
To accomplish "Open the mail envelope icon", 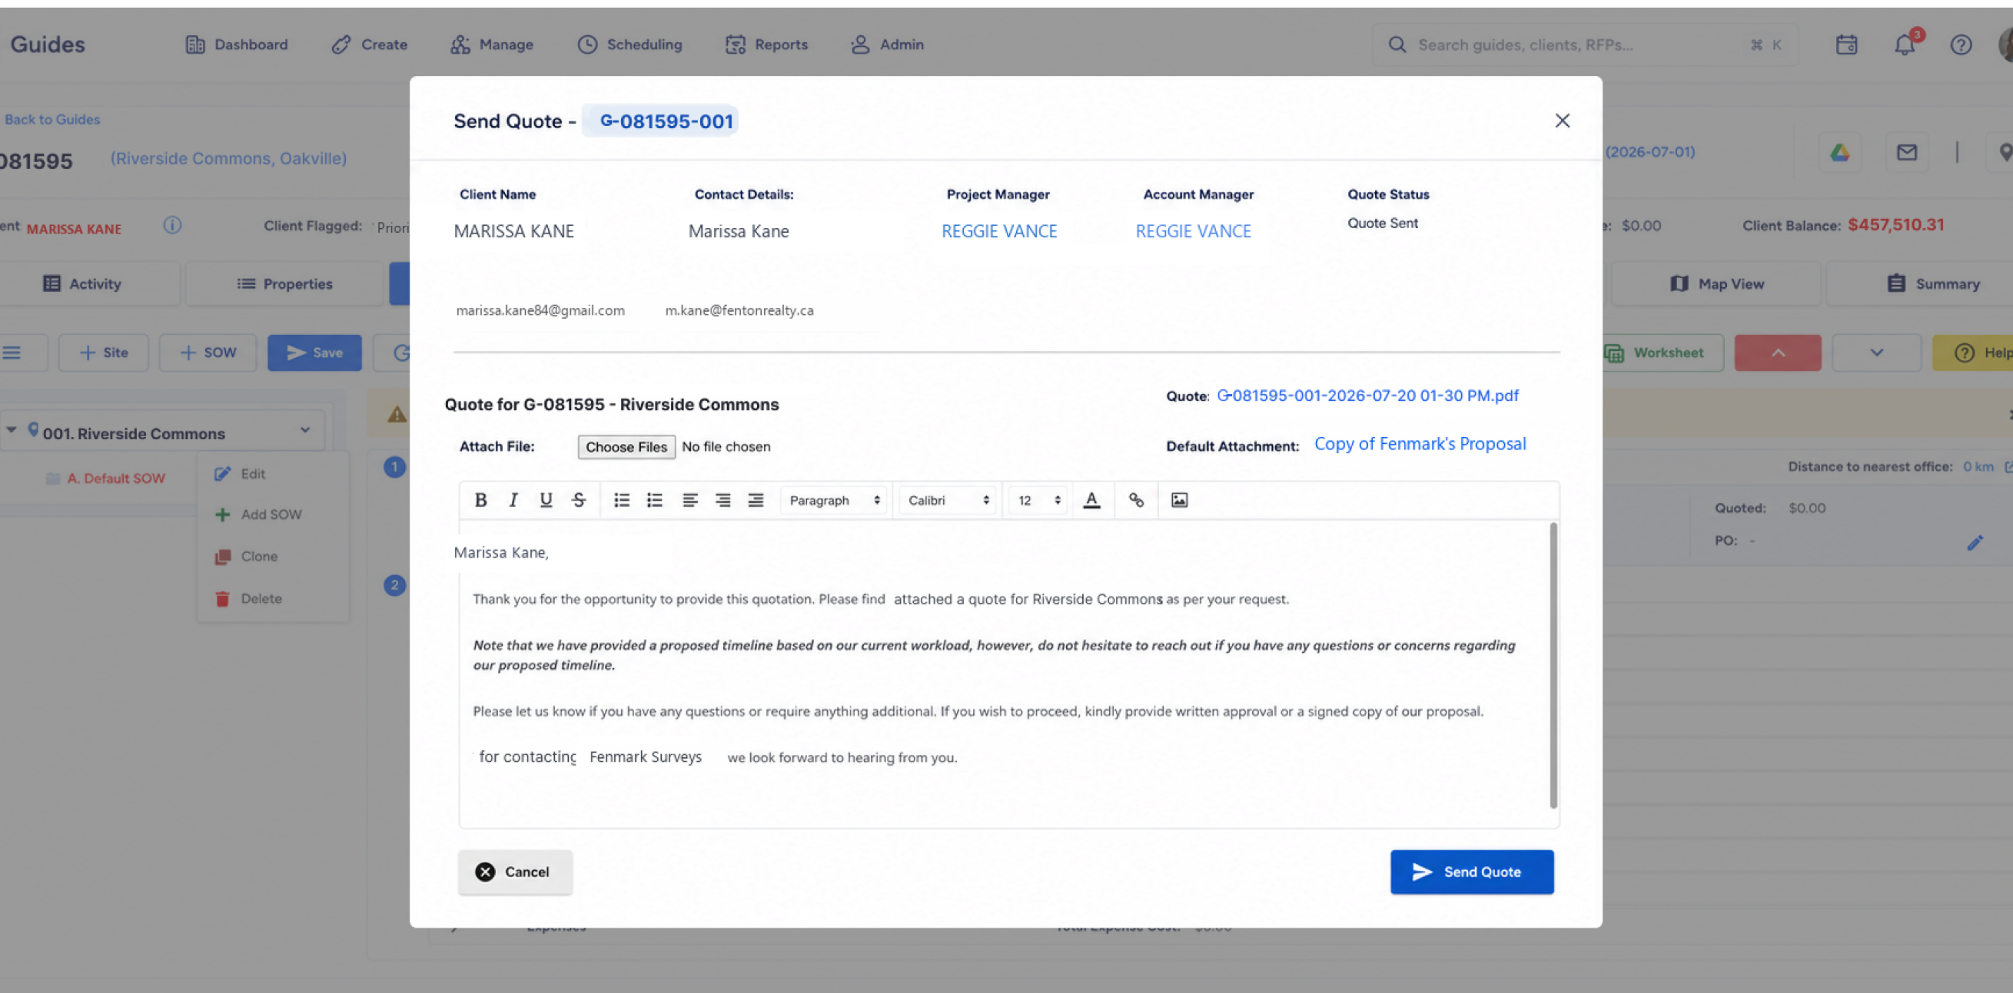I will (1907, 152).
